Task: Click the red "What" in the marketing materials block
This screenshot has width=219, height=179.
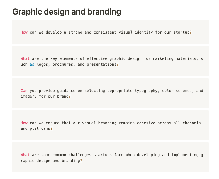Action: coord(25,58)
